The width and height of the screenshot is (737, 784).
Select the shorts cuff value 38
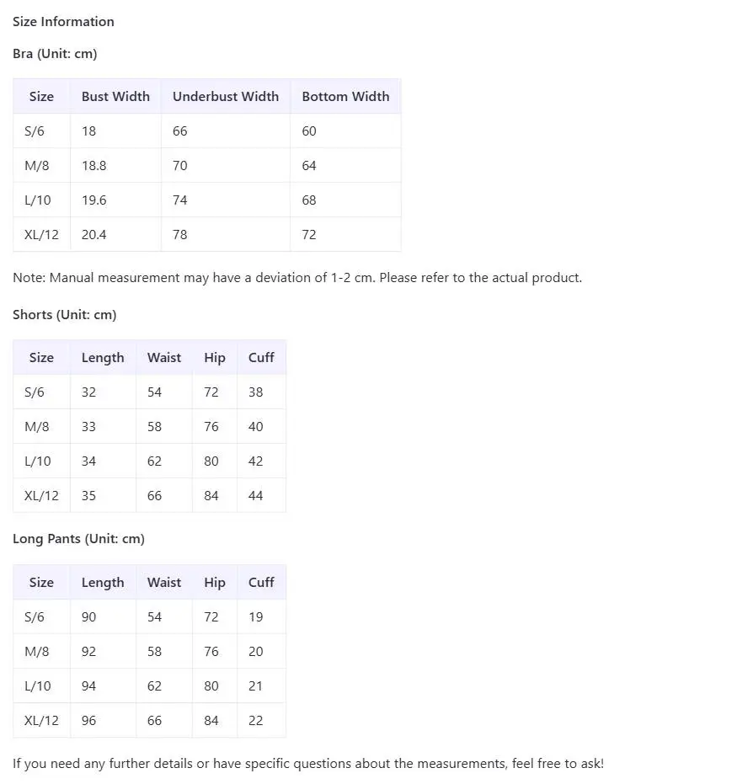[256, 392]
